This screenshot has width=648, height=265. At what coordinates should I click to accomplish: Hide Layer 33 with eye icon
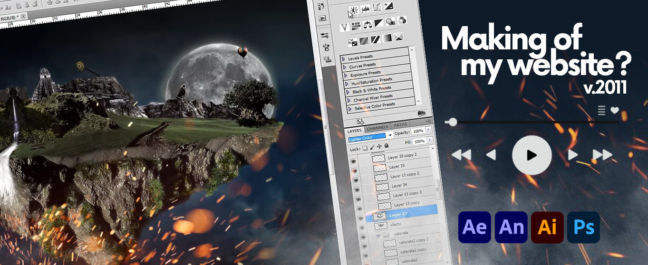pyautogui.click(x=355, y=170)
